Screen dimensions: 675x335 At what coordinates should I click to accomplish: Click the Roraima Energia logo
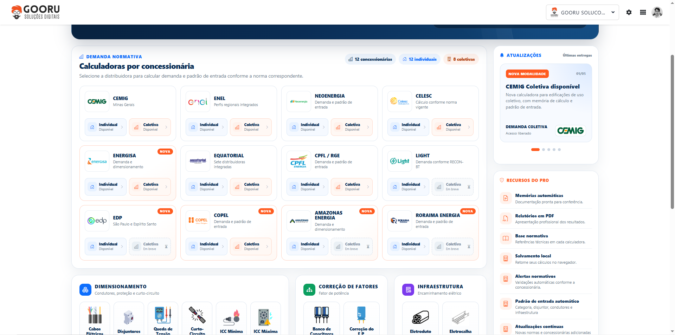tap(400, 221)
